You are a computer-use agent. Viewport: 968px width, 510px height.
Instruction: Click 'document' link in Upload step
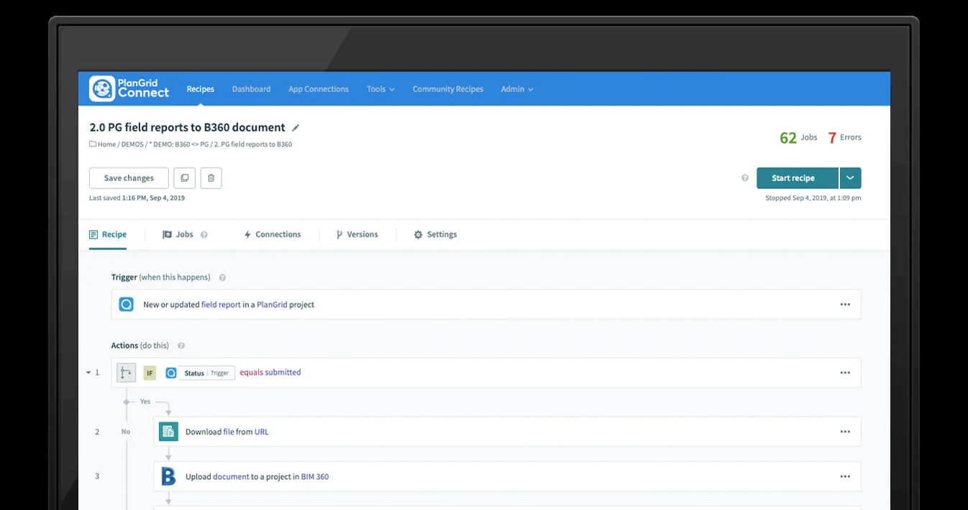(231, 477)
